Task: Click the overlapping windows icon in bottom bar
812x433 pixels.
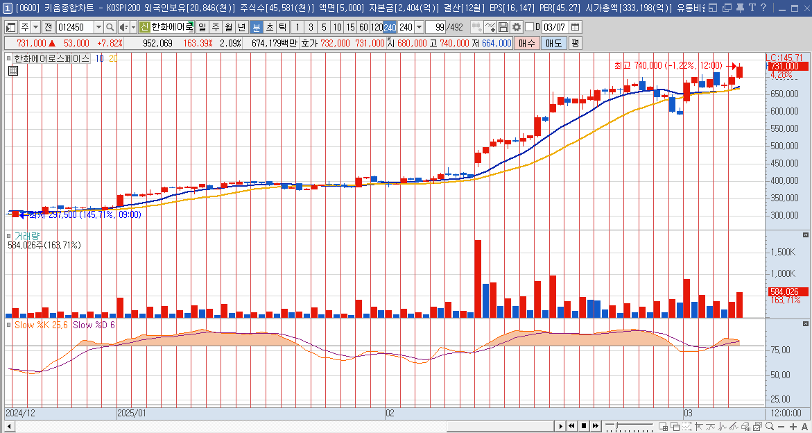Action: [675, 426]
